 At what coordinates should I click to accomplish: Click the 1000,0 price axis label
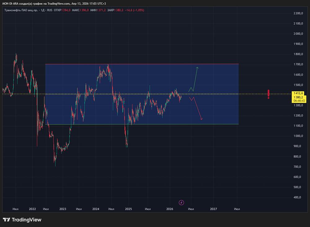[x=298, y=136]
